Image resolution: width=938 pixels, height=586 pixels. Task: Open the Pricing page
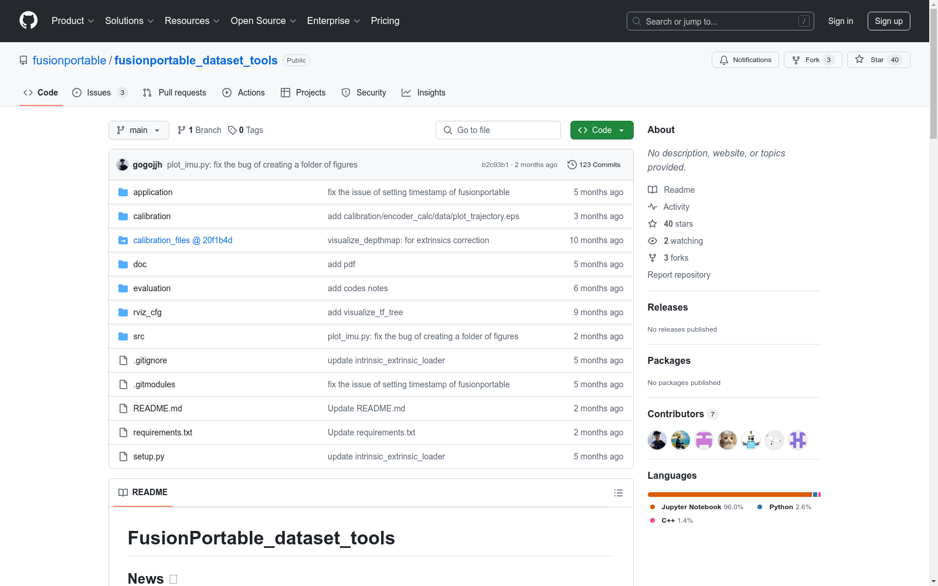tap(385, 21)
